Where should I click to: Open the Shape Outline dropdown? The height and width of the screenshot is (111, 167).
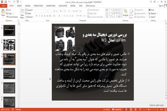(x=140, y=13)
